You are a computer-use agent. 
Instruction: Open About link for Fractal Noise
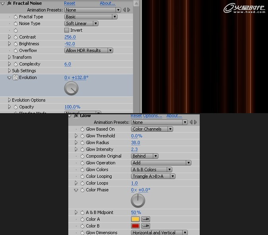[107, 3]
